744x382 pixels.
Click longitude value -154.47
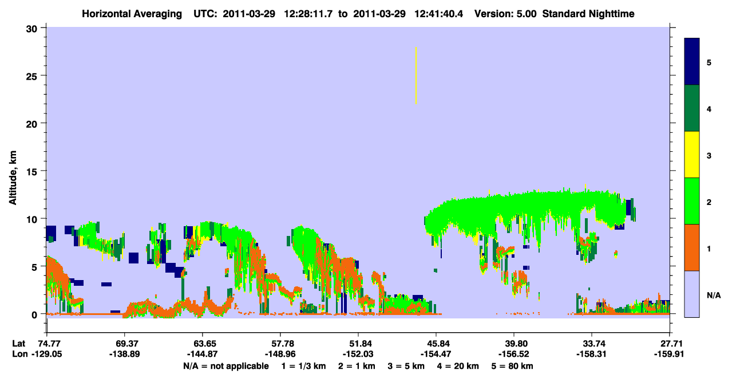pyautogui.click(x=436, y=355)
